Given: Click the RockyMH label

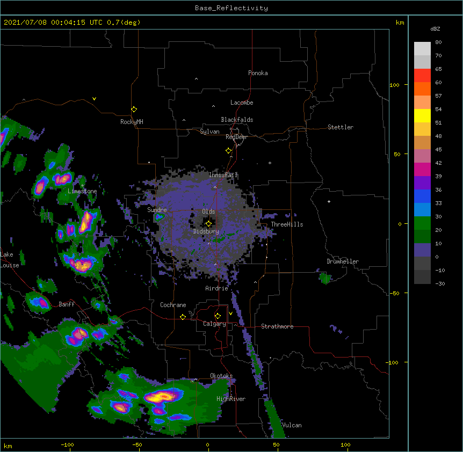Looking at the screenshot, I should tap(132, 122).
